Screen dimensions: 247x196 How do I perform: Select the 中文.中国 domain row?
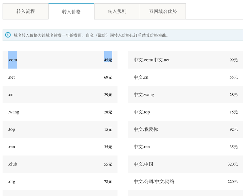pyautogui.click(x=143, y=164)
